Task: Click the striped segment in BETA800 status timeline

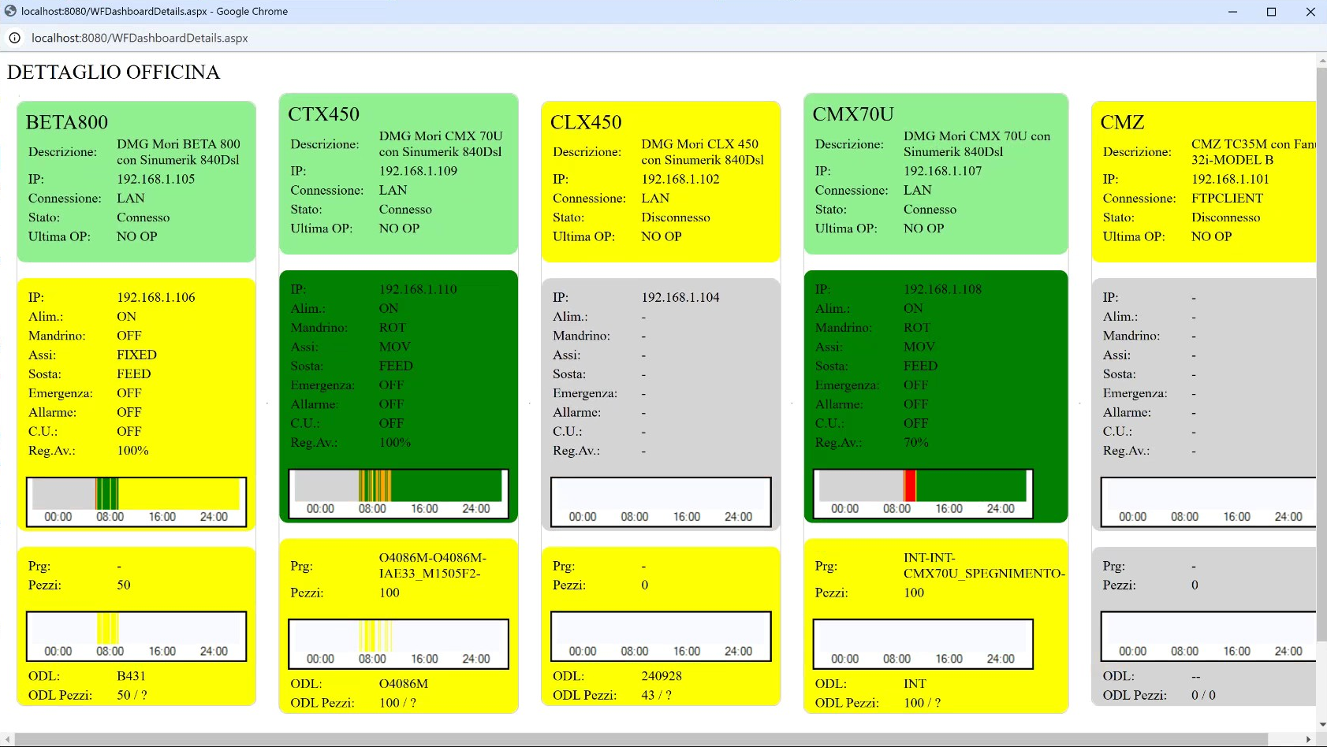Action: click(107, 493)
